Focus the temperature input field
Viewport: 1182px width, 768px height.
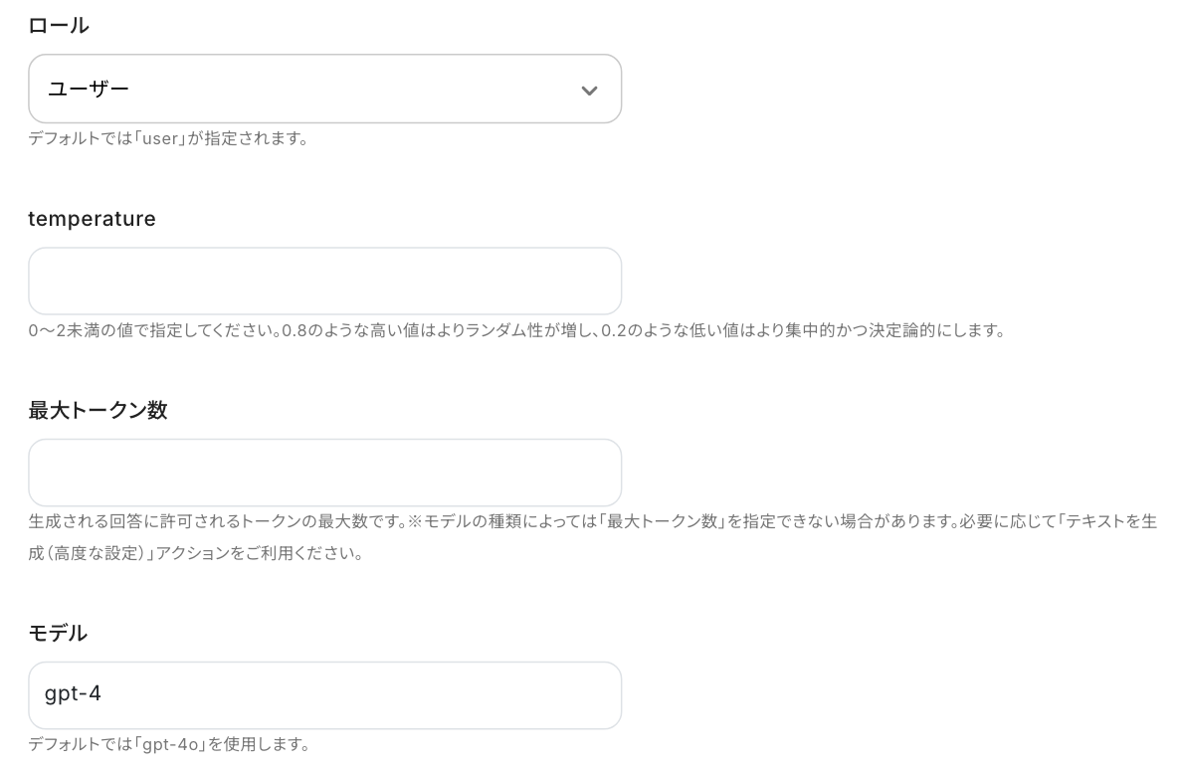pos(324,281)
